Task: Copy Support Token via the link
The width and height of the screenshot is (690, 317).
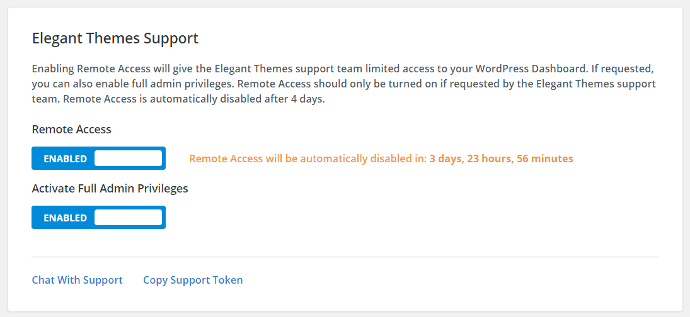Action: click(193, 280)
